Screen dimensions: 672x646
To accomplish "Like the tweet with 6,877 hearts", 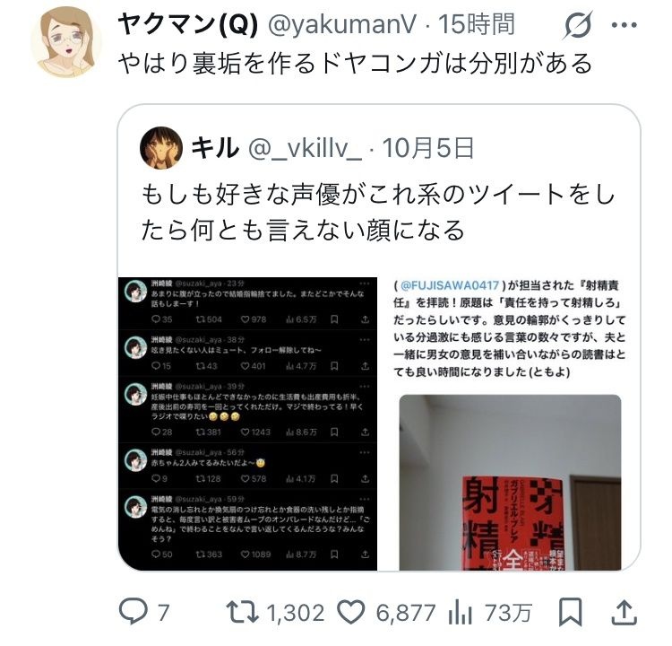I will (x=351, y=612).
